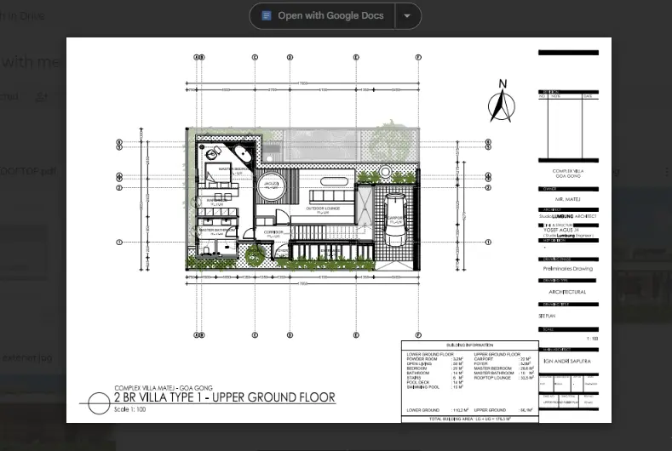
Task: Click 'SITE PLAN' drawing title text
Action: tap(547, 316)
